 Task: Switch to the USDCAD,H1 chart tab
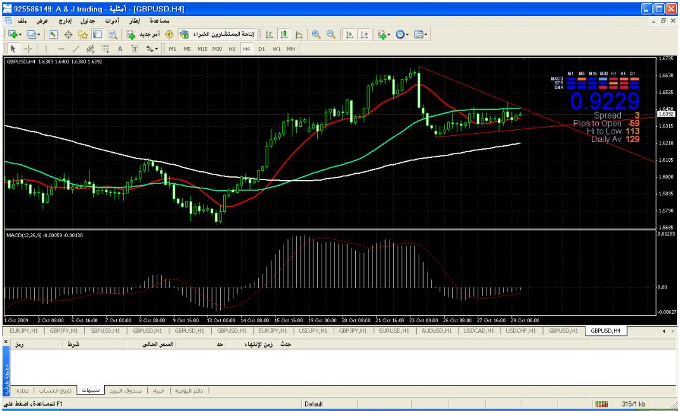480,330
